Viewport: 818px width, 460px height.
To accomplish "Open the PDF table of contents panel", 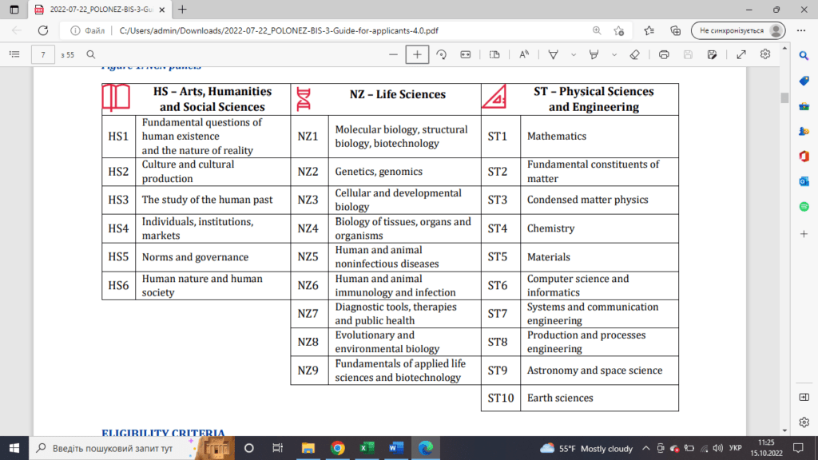I will click(x=14, y=54).
